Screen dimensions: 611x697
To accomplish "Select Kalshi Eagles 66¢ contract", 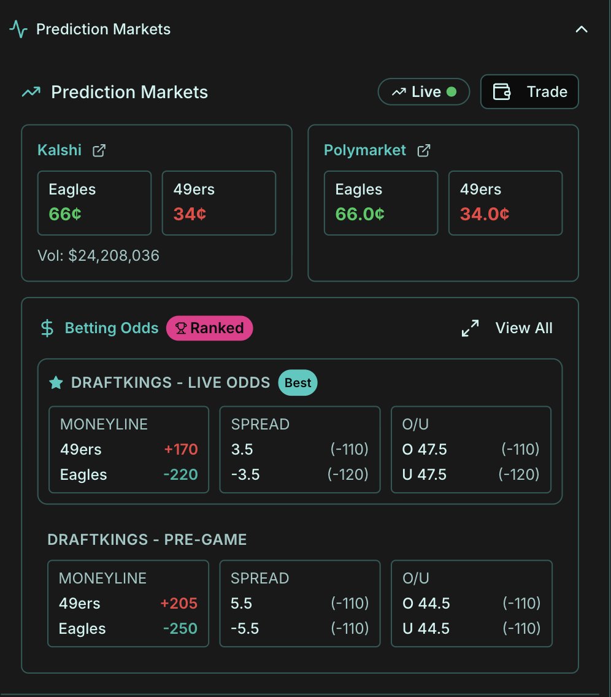I will (94, 203).
